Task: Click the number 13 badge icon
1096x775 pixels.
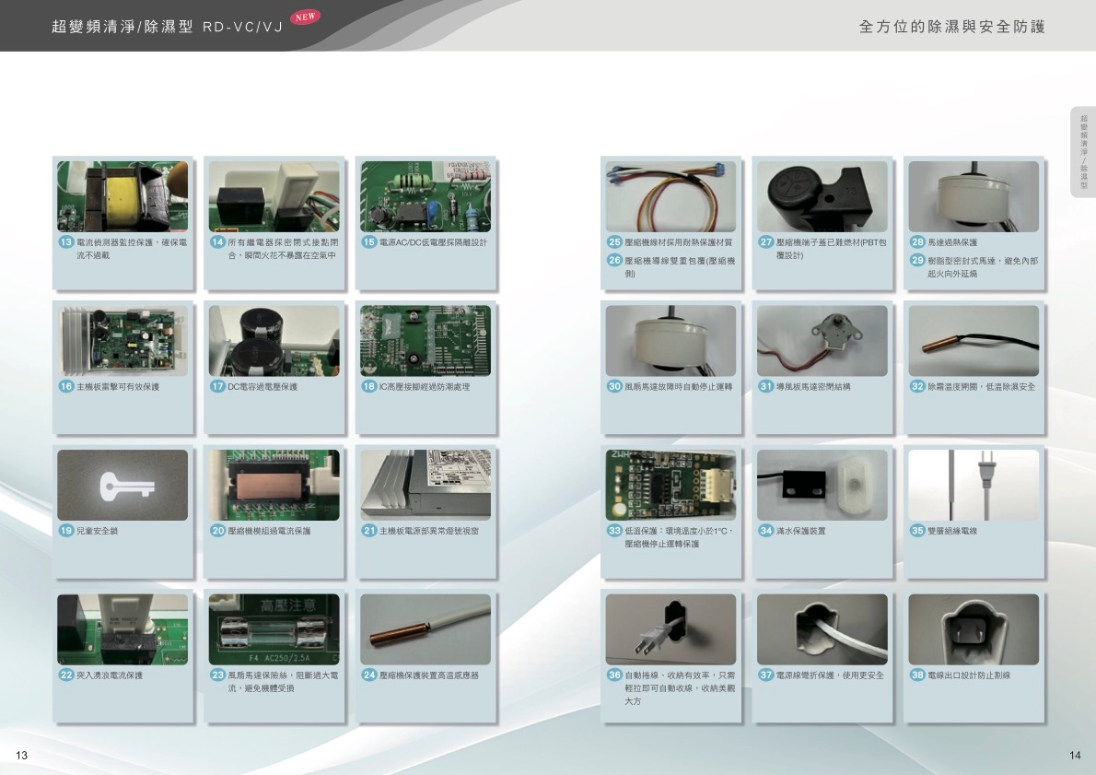Action: [x=66, y=242]
